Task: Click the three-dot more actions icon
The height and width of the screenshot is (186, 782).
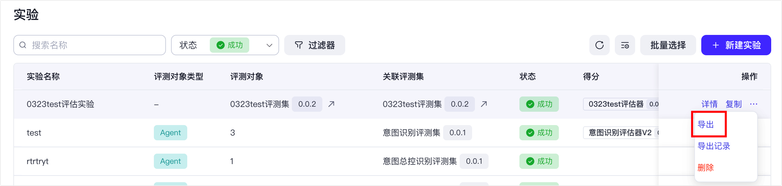Action: point(753,104)
